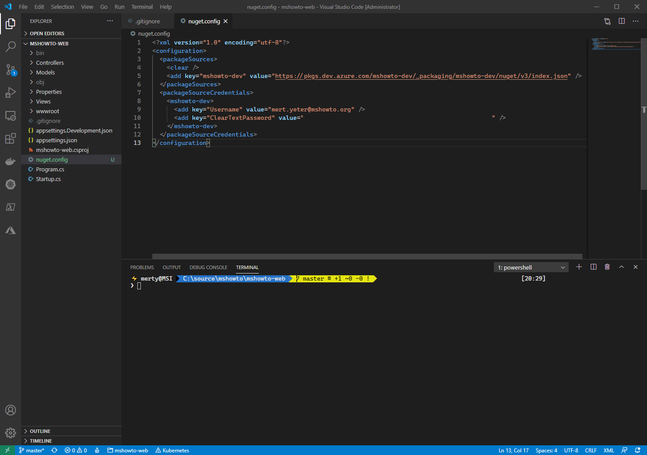Close the terminal panel
Image resolution: width=647 pixels, height=455 pixels.
point(636,267)
